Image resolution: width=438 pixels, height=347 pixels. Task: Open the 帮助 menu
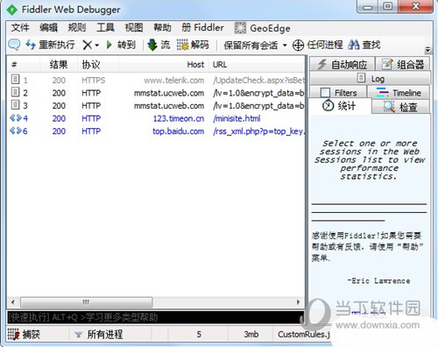pos(162,28)
